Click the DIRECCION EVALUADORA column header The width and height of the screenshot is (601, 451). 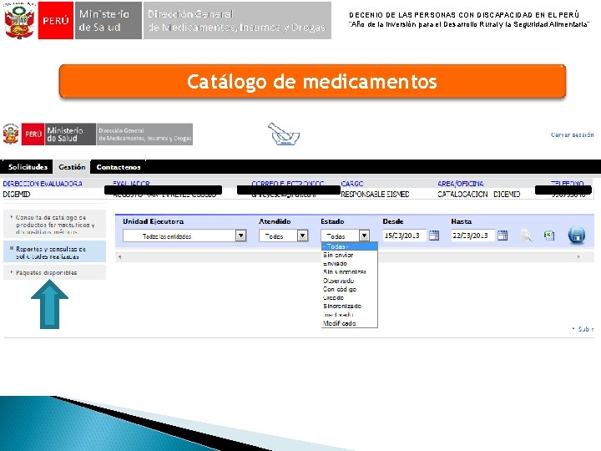pos(43,184)
